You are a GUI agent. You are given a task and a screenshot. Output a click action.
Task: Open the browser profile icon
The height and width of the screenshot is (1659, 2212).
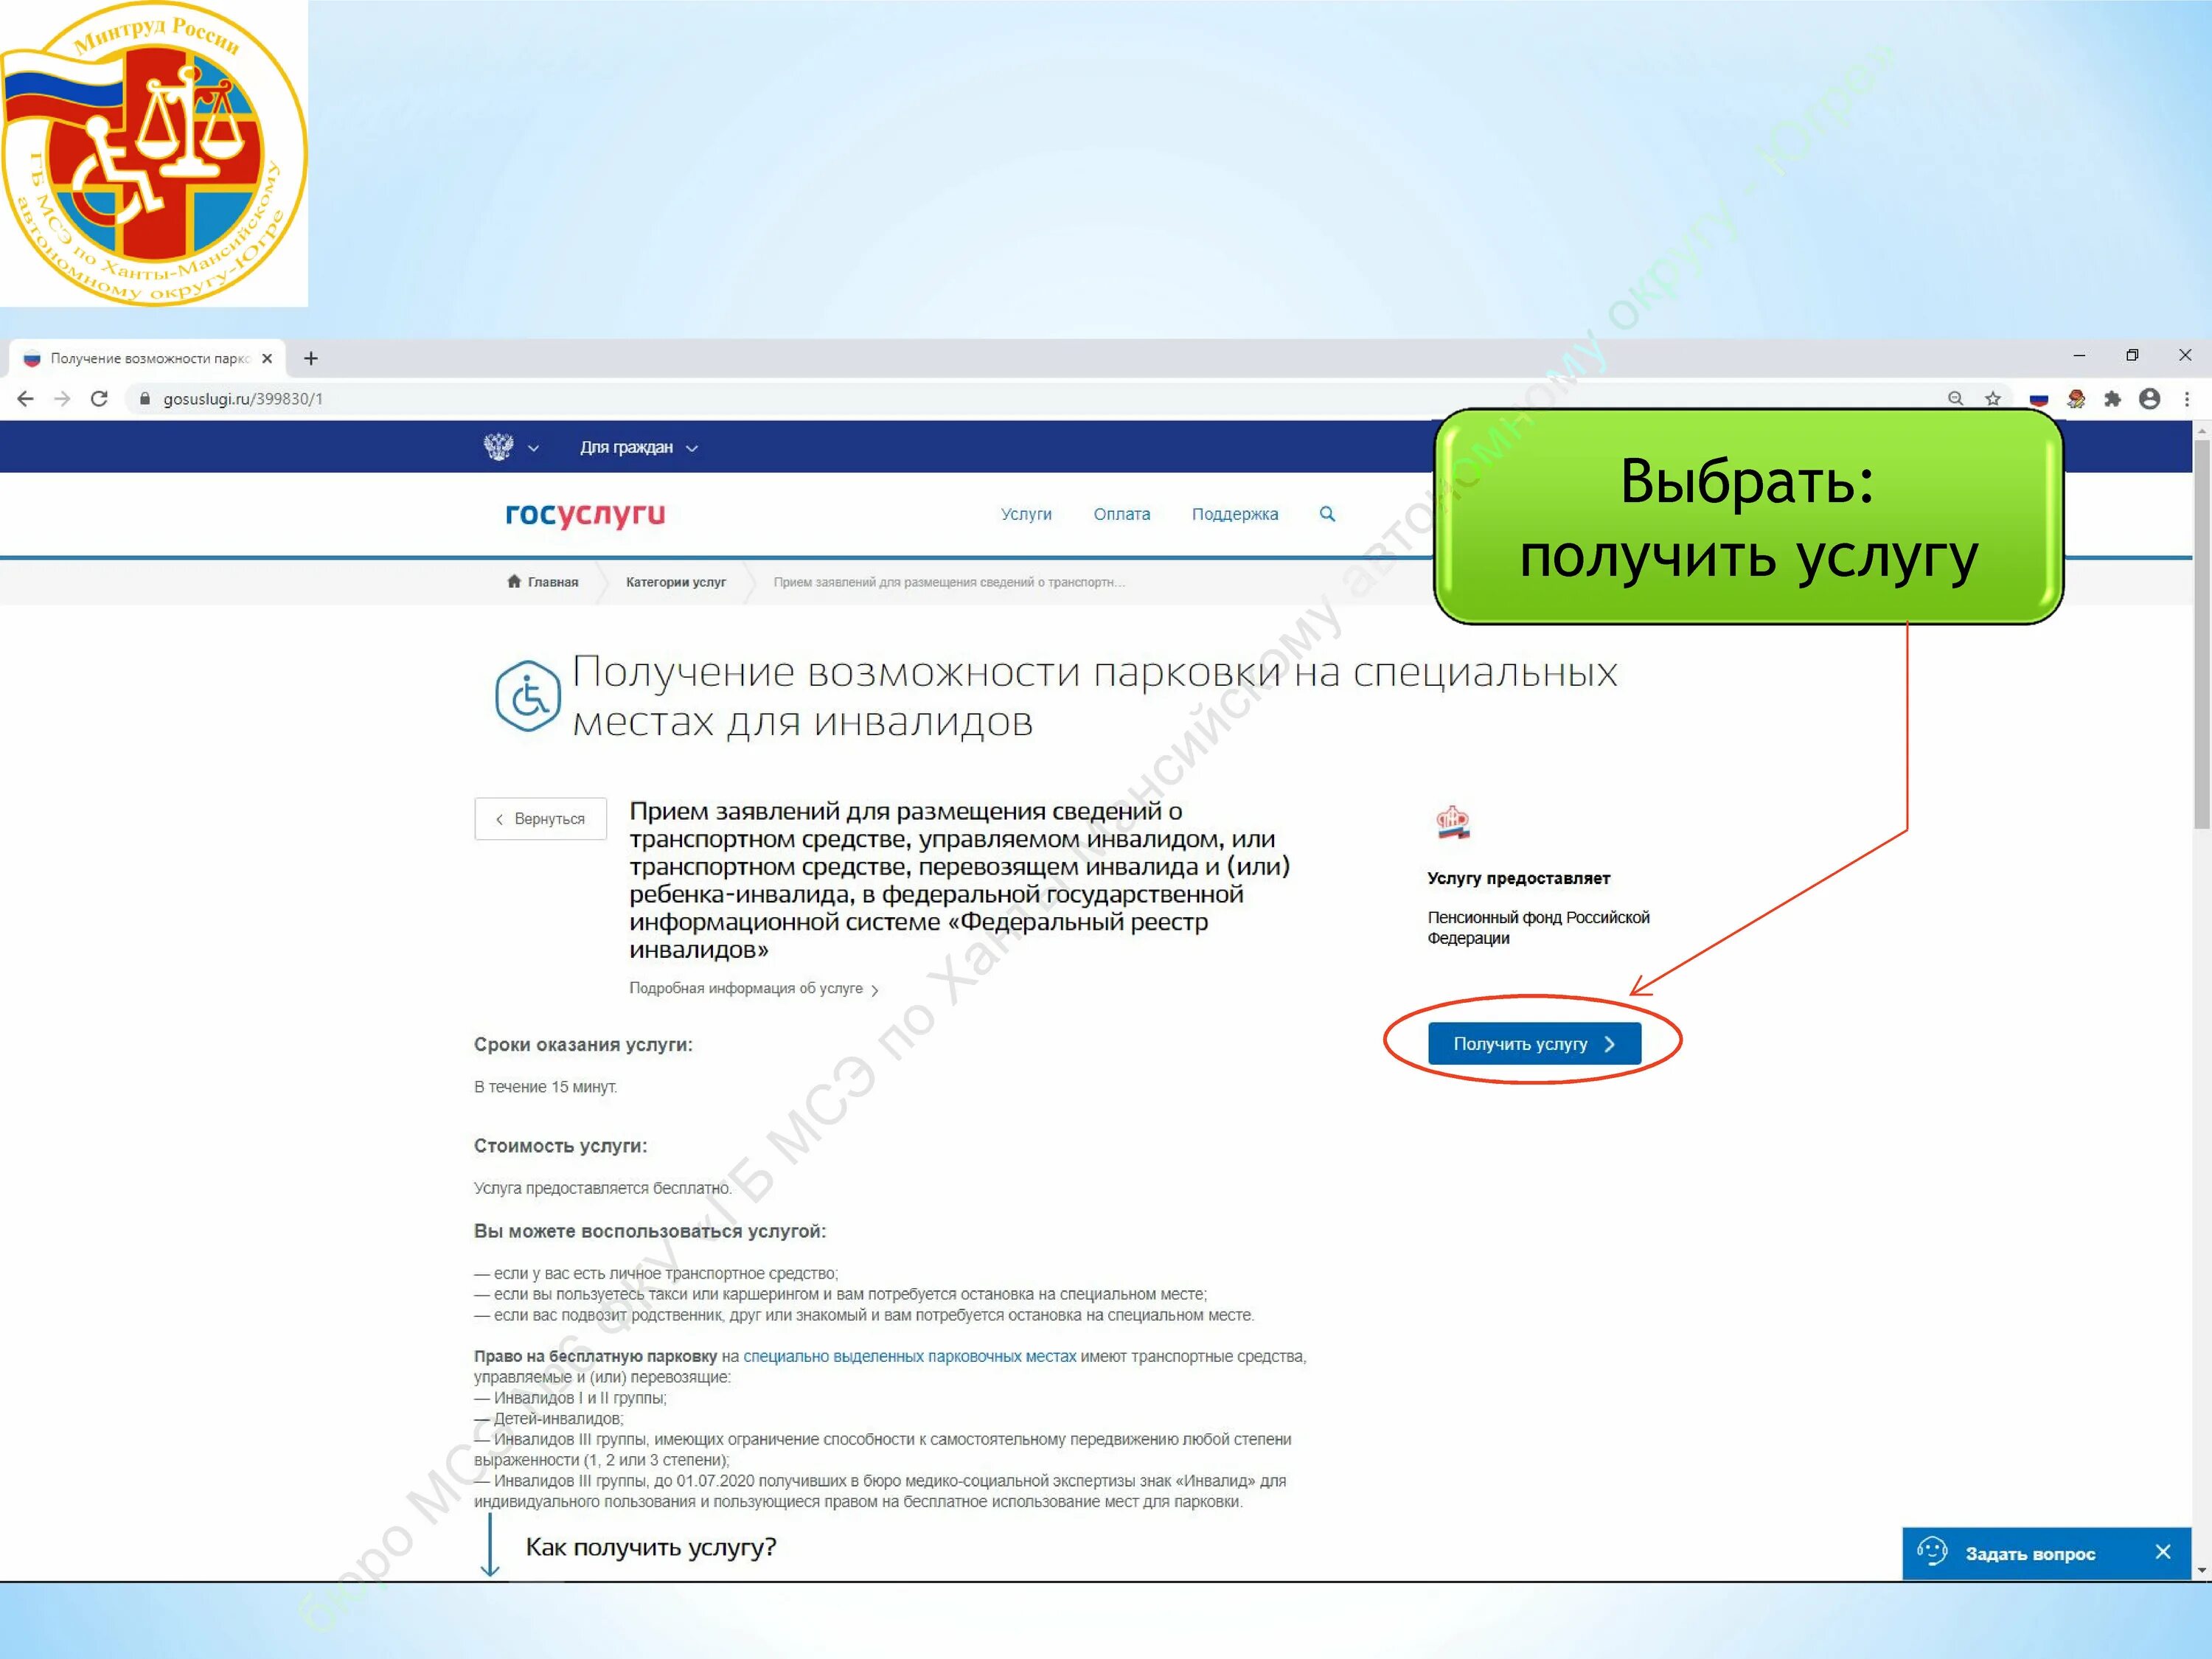point(2150,399)
